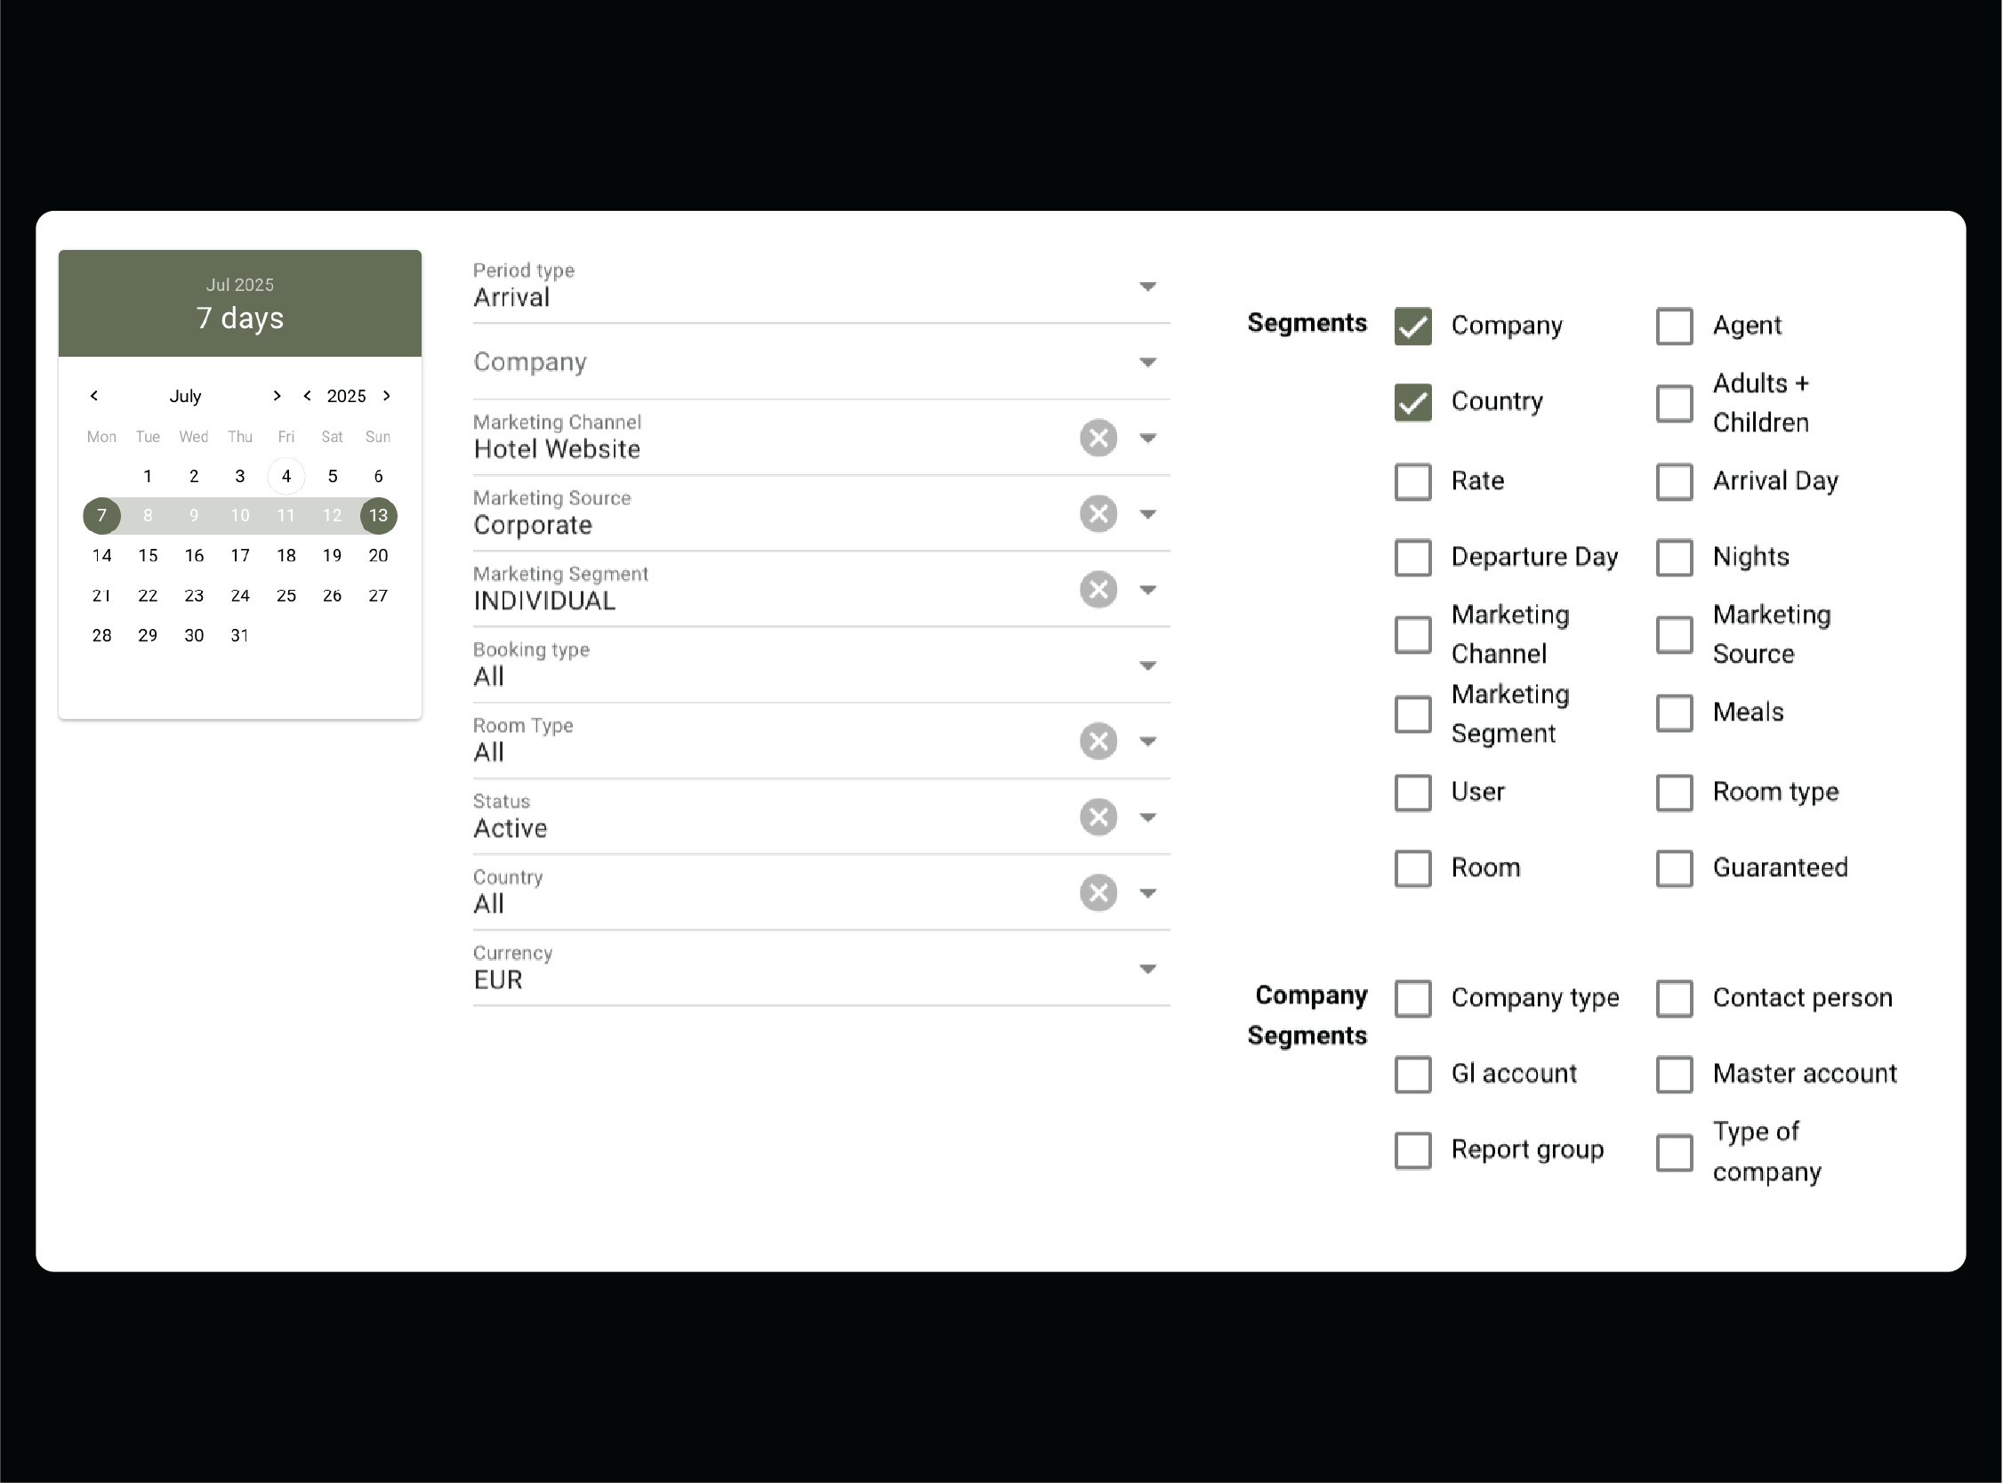Go to next month arrow
2003x1483 pixels.
coord(278,396)
